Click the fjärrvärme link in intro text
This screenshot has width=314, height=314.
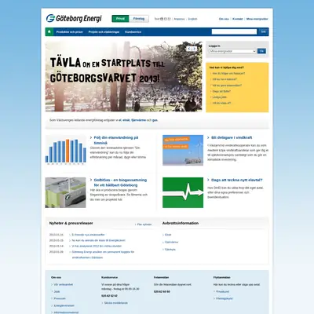click(138, 120)
